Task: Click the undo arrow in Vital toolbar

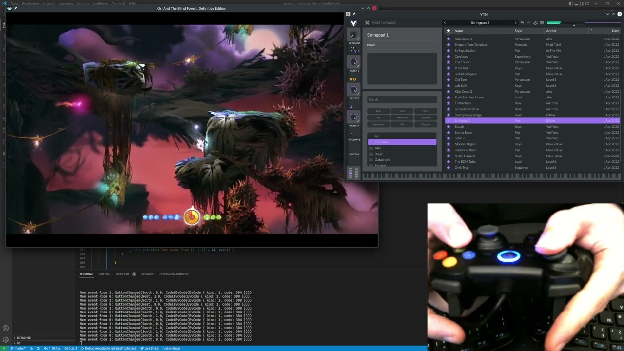Action: tap(522, 23)
